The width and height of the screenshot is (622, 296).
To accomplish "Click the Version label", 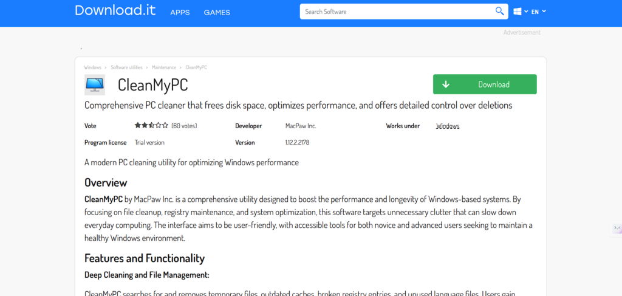I will coord(245,142).
